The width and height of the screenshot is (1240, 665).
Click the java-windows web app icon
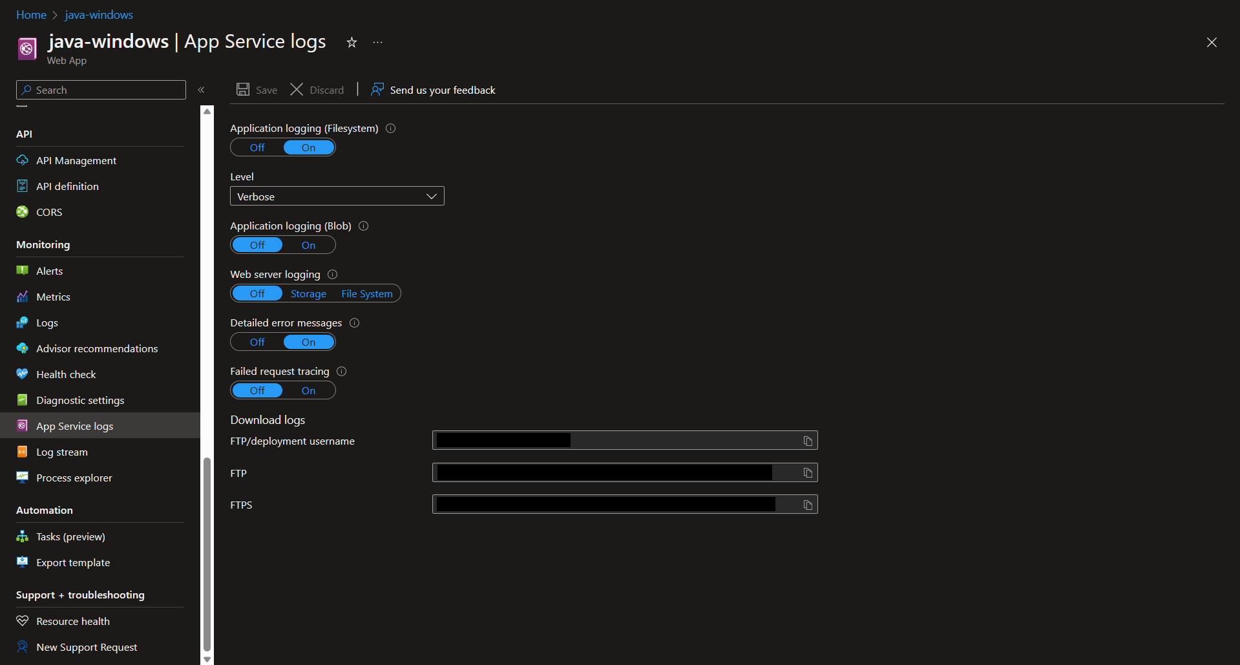27,48
